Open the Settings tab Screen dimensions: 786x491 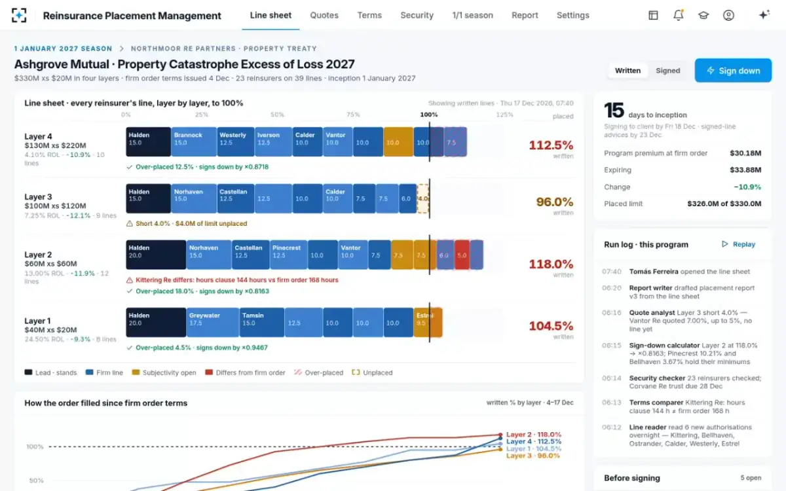[572, 15]
